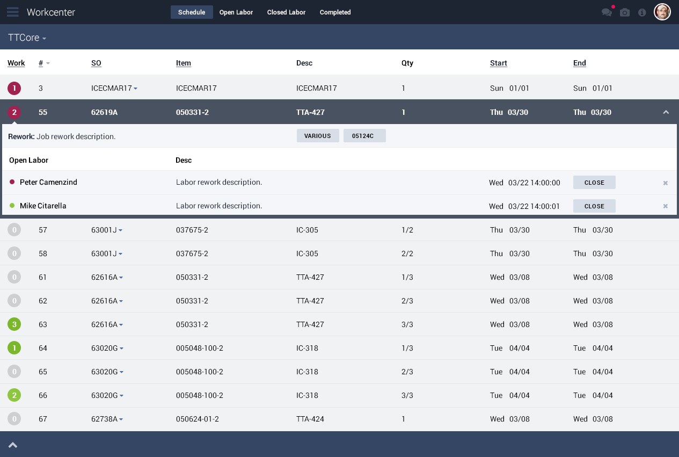679x457 pixels.
Task: Click the camera icon in header
Action: (x=625, y=12)
